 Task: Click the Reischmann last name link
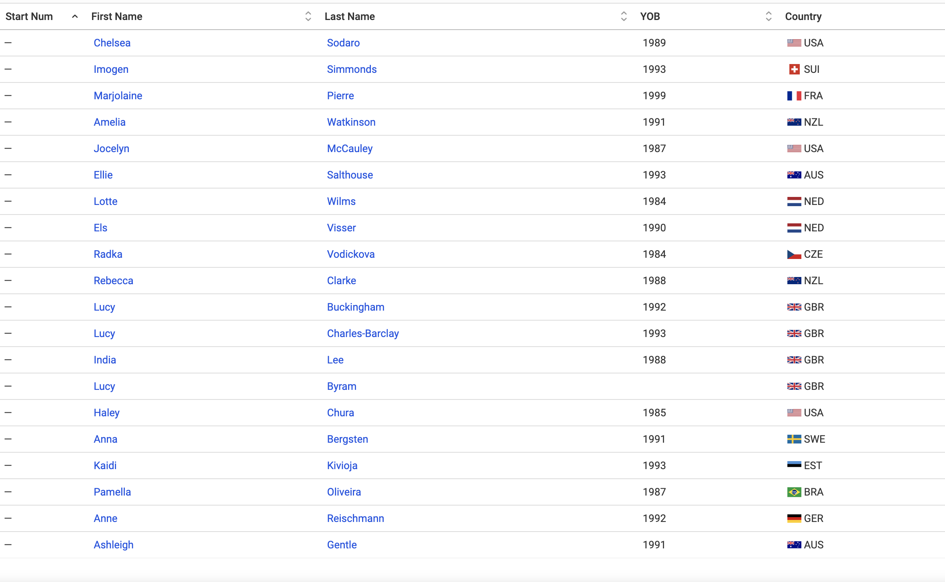tap(355, 518)
